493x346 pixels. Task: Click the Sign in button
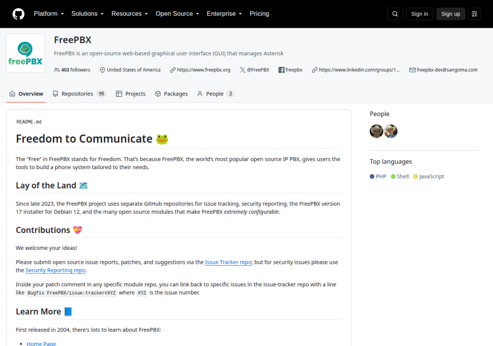pos(419,14)
